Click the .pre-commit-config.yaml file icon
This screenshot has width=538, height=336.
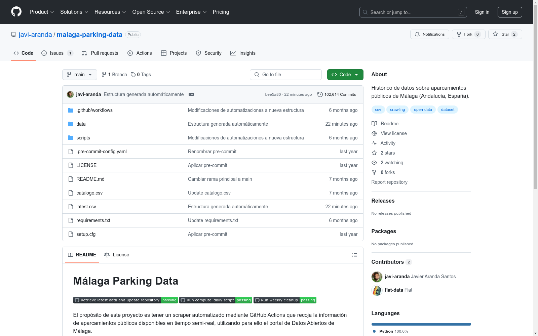71,152
